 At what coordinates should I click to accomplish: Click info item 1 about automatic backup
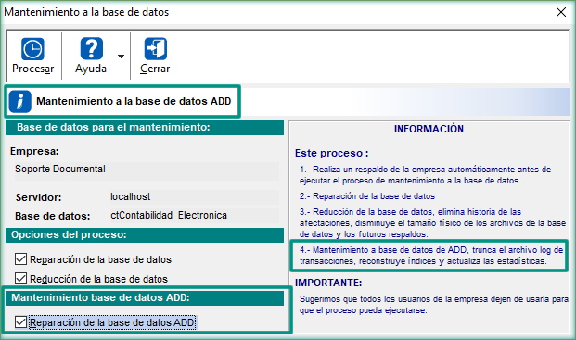426,175
